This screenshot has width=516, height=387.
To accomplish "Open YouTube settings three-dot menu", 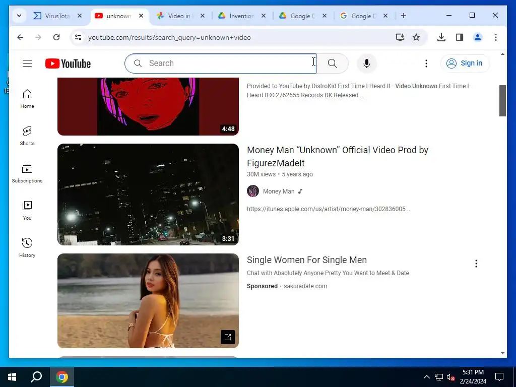I will click(426, 63).
